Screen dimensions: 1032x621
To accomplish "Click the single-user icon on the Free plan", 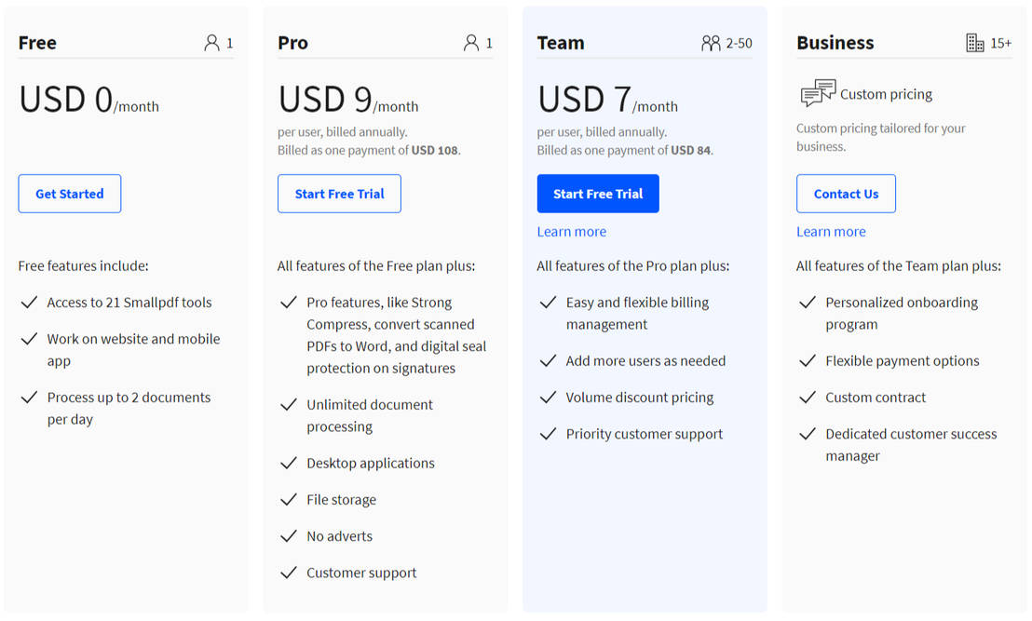I will [x=212, y=42].
